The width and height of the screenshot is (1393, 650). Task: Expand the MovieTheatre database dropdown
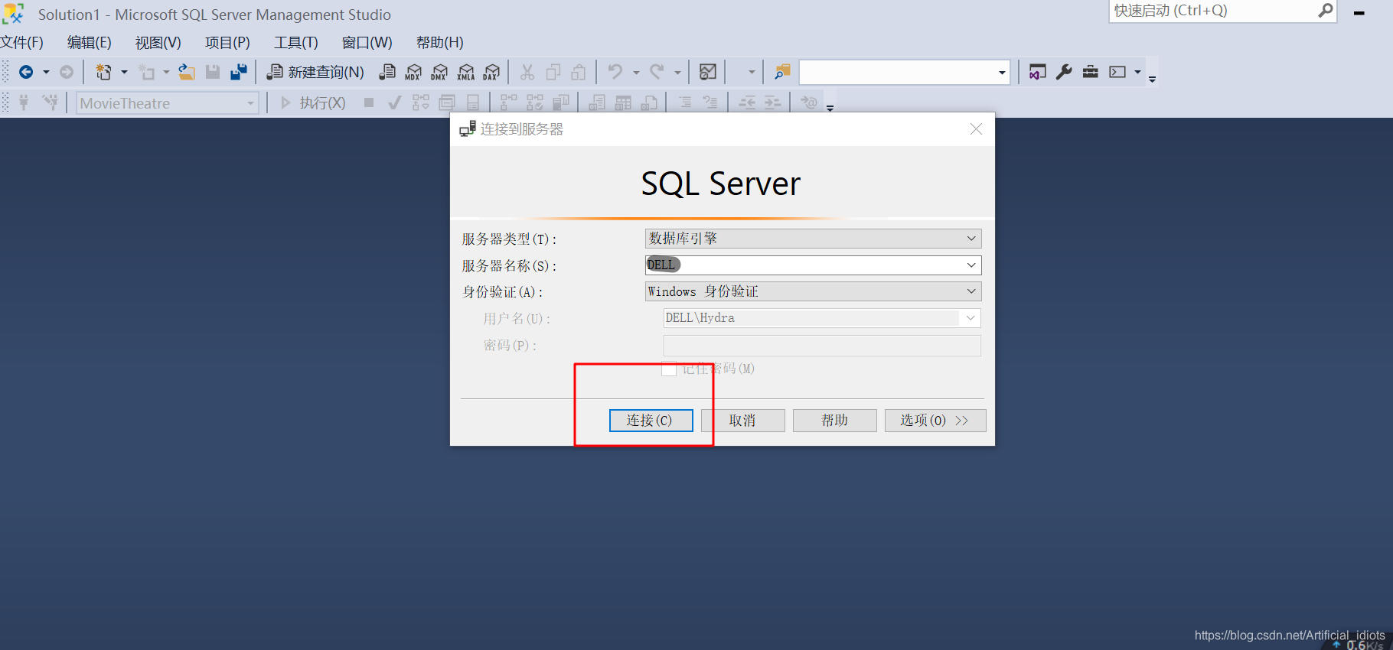coord(250,103)
